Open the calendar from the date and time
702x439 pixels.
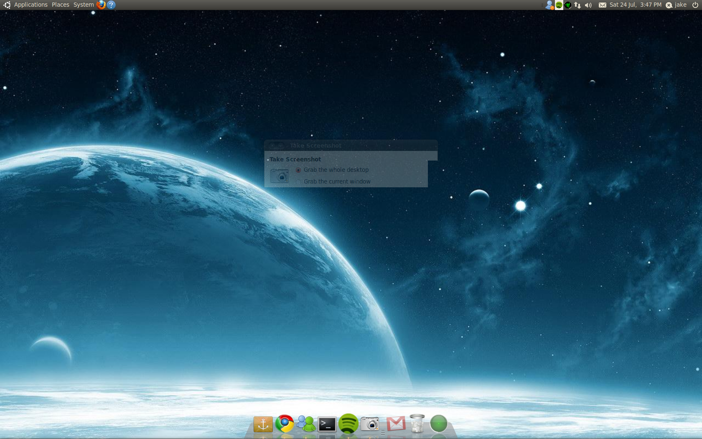click(x=635, y=5)
